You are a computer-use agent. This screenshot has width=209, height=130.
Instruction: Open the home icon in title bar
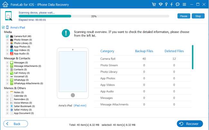click(5, 4)
